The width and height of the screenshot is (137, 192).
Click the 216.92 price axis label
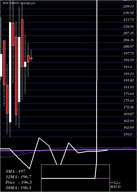[129, 13]
